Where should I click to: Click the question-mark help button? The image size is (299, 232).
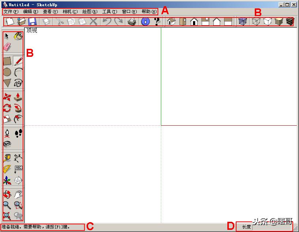[155, 22]
